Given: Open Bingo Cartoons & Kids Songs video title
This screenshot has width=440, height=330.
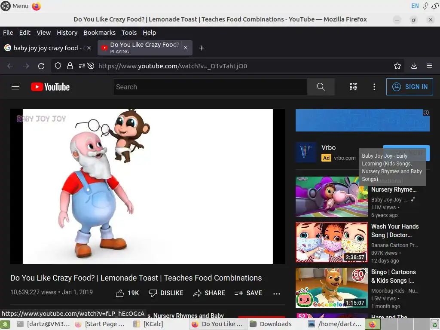Looking at the screenshot, I should [x=394, y=276].
